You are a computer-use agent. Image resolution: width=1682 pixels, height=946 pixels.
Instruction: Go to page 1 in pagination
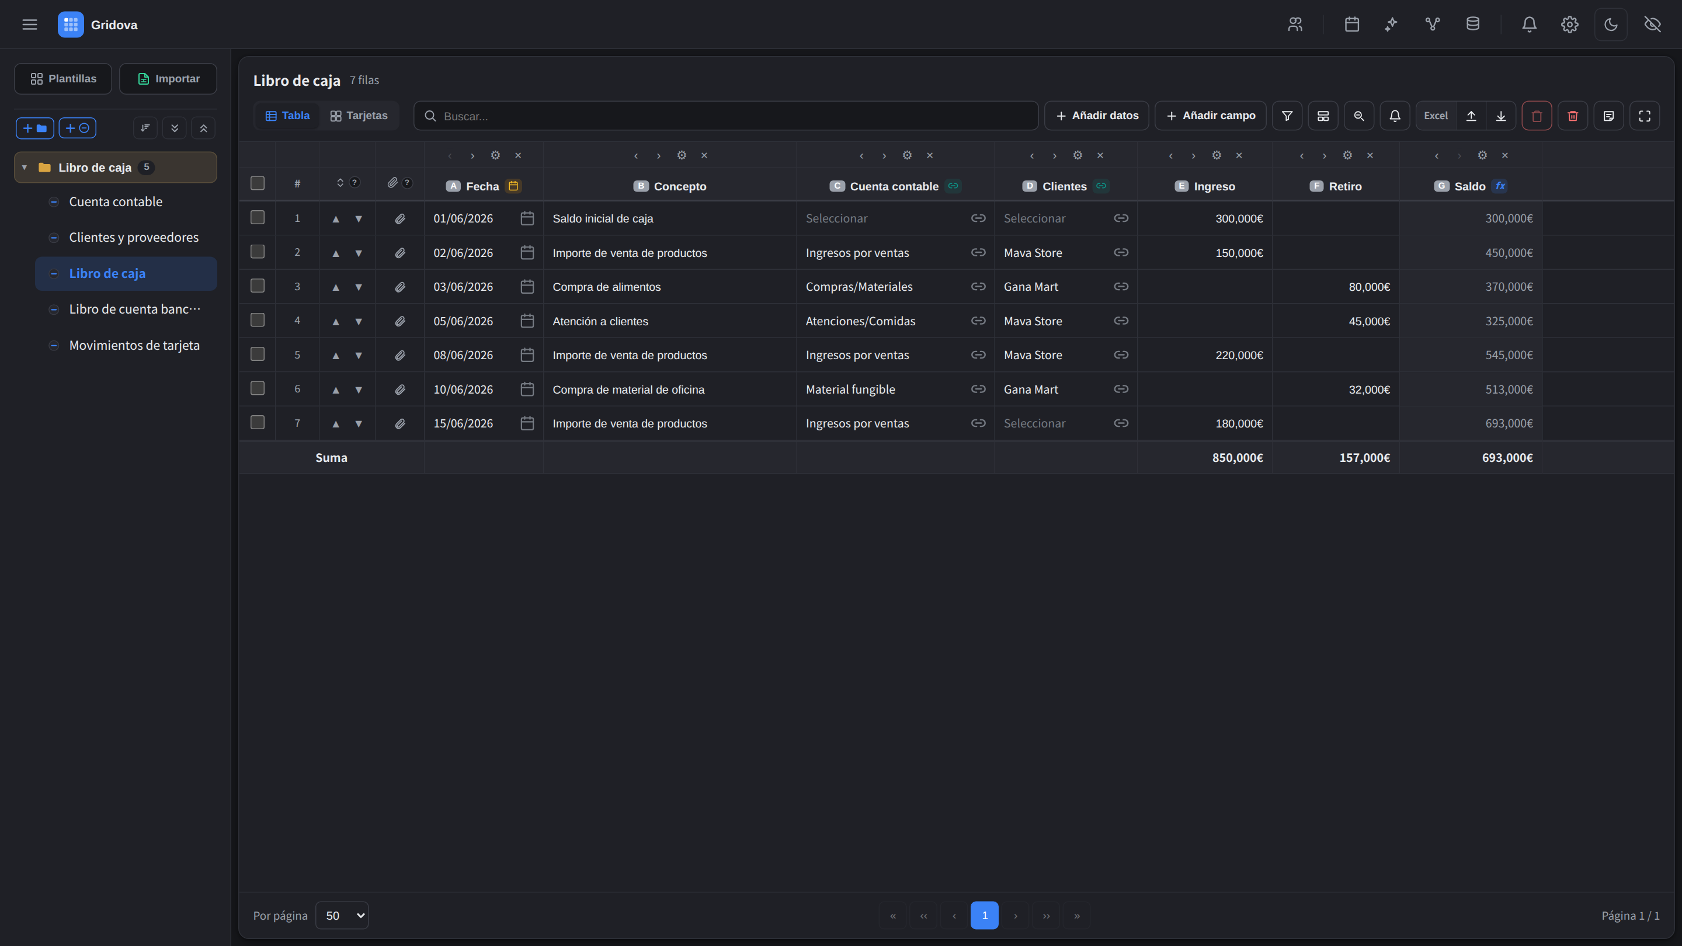click(985, 915)
